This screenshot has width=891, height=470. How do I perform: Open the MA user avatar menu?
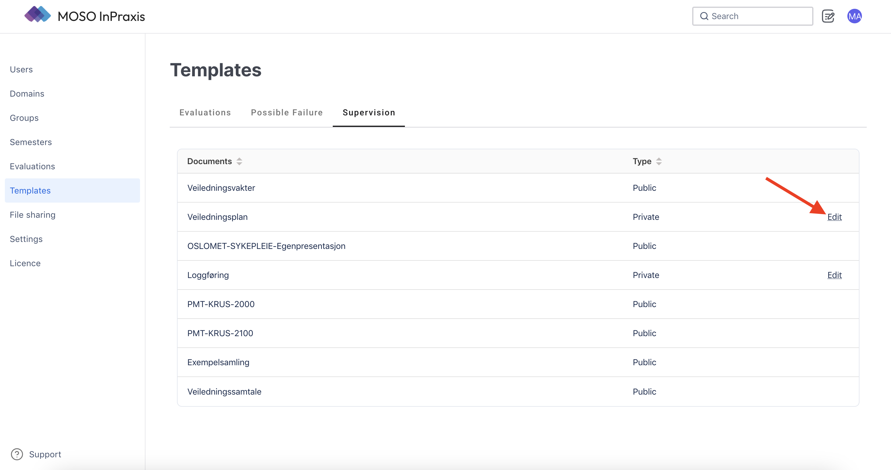point(854,16)
